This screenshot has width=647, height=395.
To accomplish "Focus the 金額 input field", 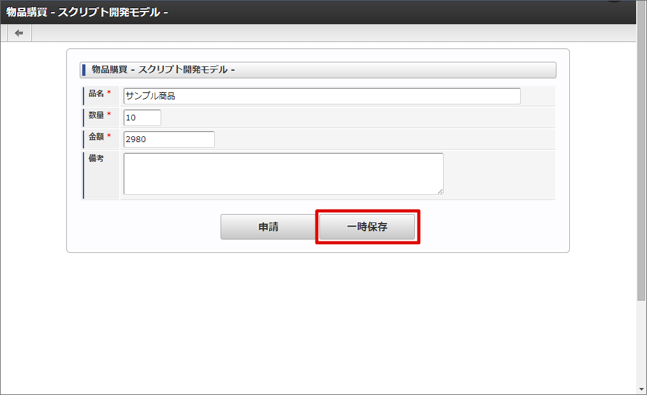I will tap(169, 140).
